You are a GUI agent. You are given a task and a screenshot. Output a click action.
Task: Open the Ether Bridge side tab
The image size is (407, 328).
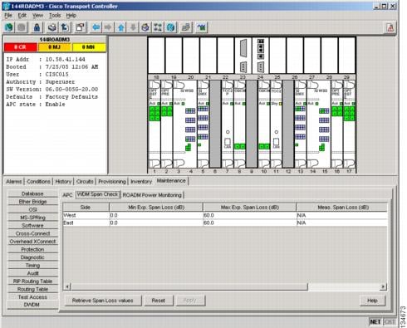(x=32, y=202)
